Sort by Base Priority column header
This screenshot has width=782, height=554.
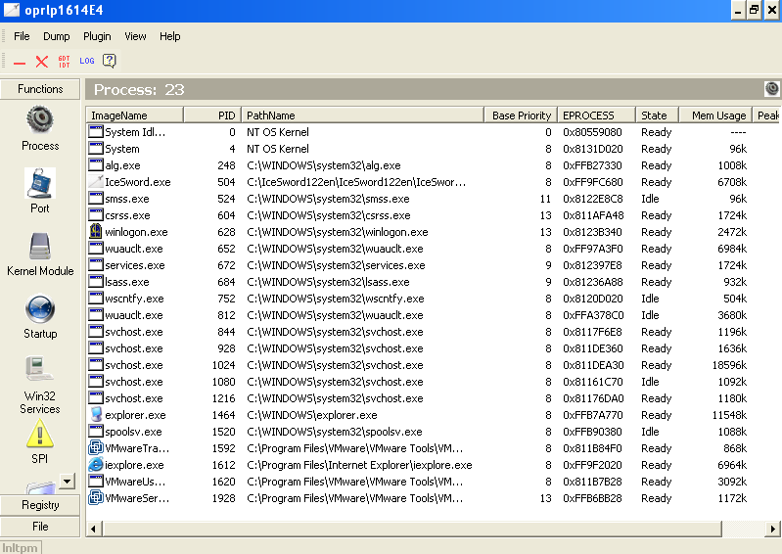coord(521,115)
